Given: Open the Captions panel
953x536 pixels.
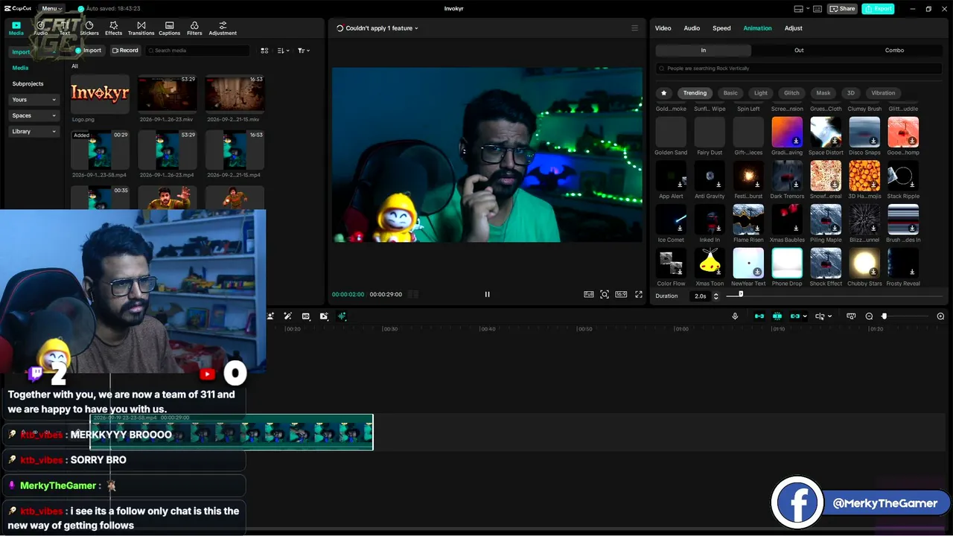Looking at the screenshot, I should click(x=169, y=28).
